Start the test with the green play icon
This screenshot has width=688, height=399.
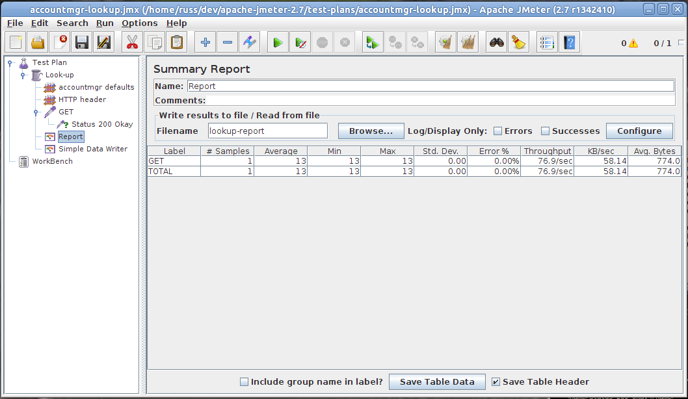tap(278, 42)
